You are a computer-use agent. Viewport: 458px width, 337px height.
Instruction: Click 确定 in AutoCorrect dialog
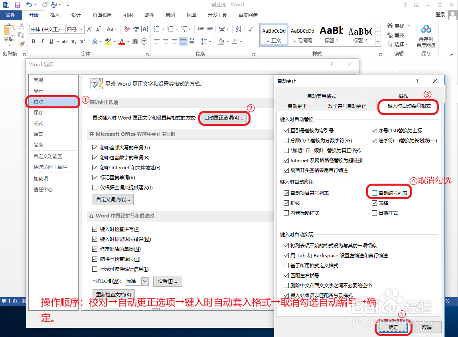pos(393,327)
